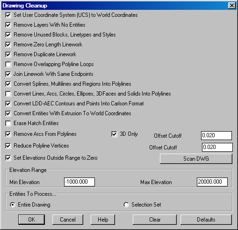Image resolution: width=238 pixels, height=230 pixels.
Task: Choose Entire Drawing radio option
Action: click(13, 205)
